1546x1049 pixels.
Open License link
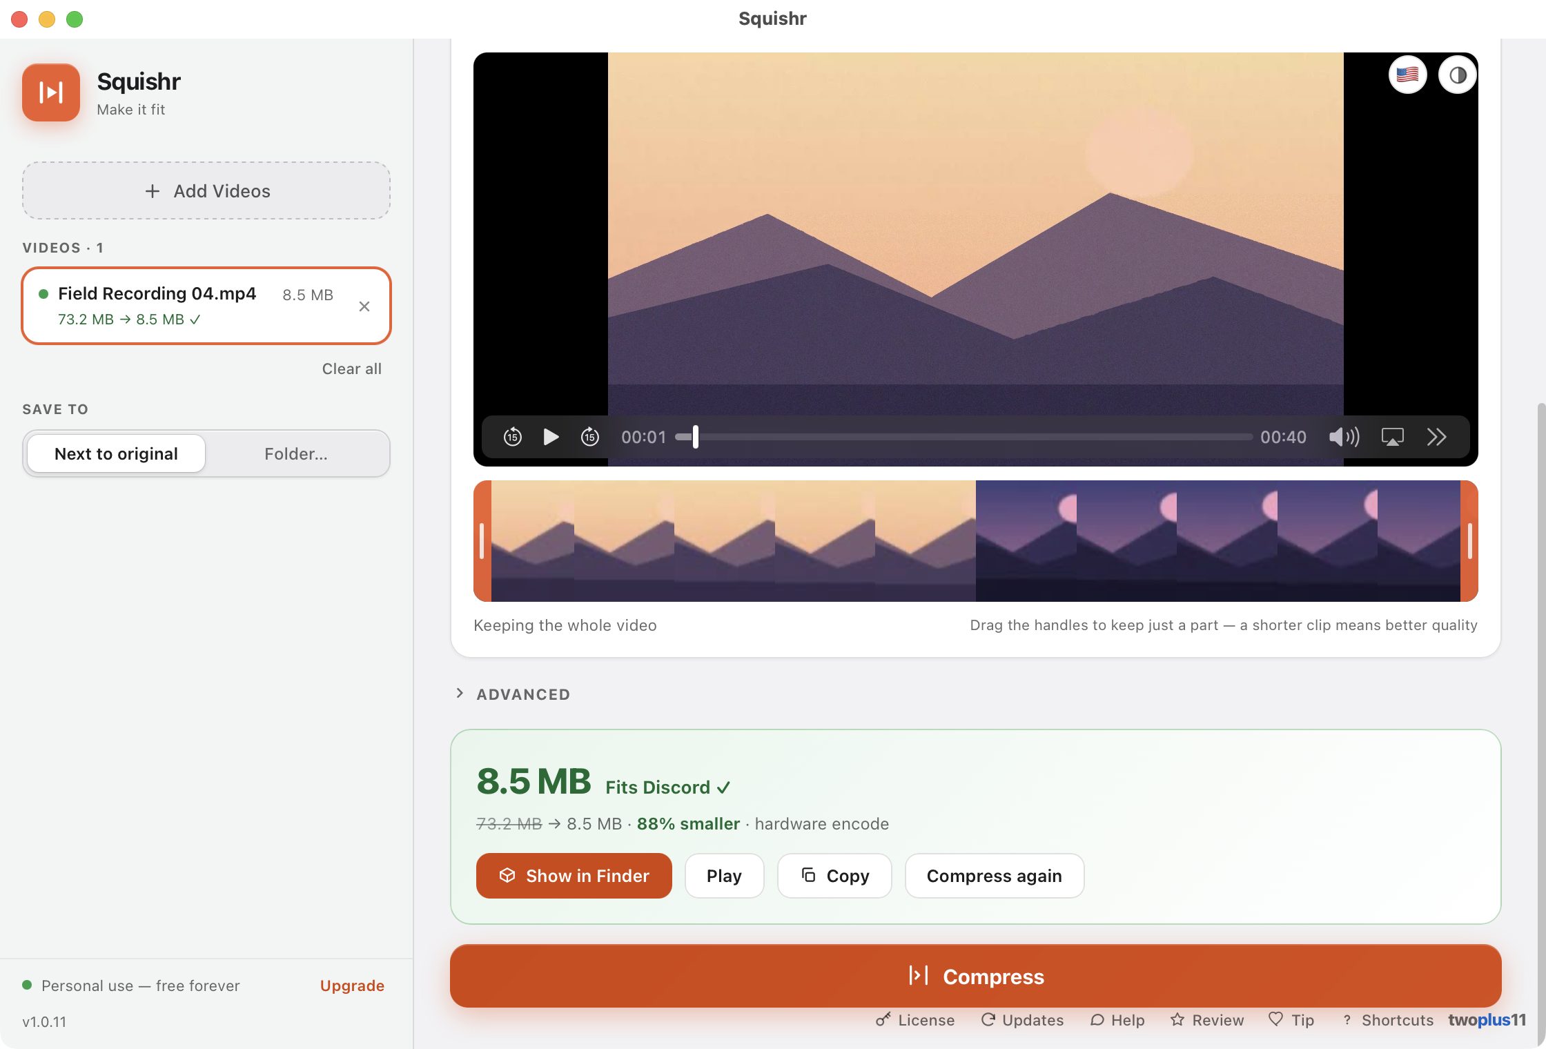[x=915, y=1020]
